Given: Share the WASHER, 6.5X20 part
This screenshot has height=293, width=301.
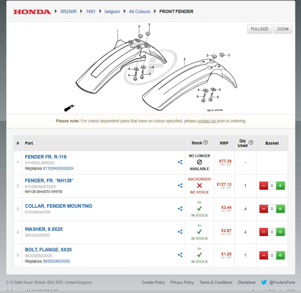Looking at the screenshot, I should click(180, 232).
